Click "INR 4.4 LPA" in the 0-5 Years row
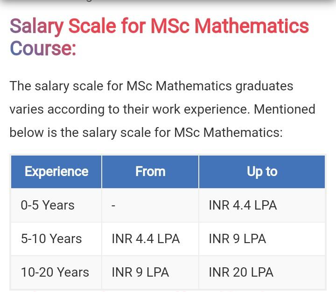 tap(243, 205)
